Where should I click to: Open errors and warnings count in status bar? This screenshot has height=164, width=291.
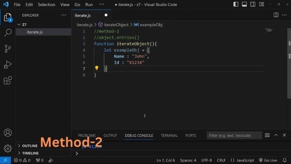(22, 160)
